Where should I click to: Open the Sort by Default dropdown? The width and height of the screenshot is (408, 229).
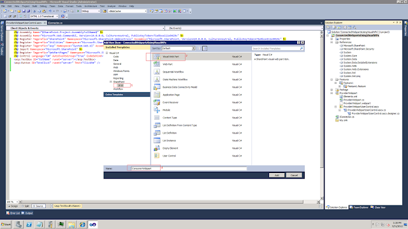[x=178, y=48]
